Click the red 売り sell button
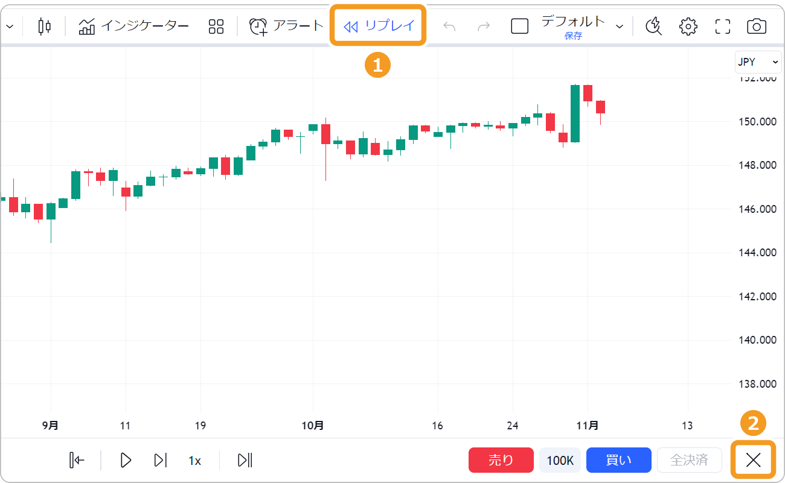Screen dimensions: 785x483 (501, 460)
